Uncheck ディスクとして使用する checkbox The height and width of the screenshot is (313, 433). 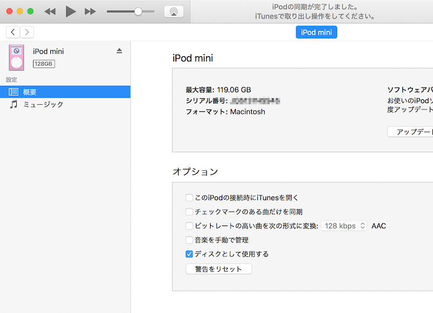pyautogui.click(x=189, y=254)
